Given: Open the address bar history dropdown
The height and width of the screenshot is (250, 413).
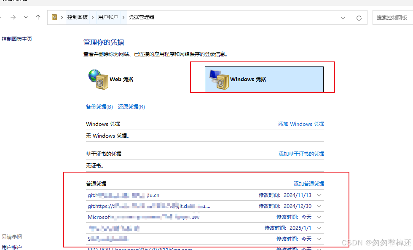Looking at the screenshot, I should tap(343, 18).
